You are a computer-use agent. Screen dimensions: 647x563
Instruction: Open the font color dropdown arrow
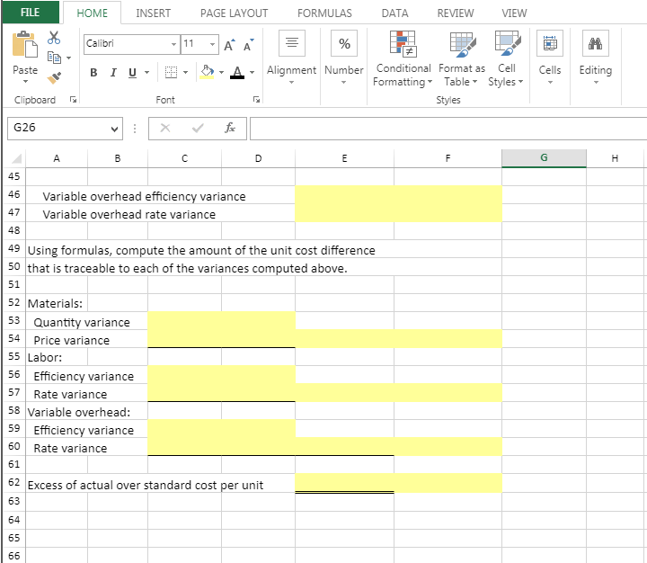[253, 73]
